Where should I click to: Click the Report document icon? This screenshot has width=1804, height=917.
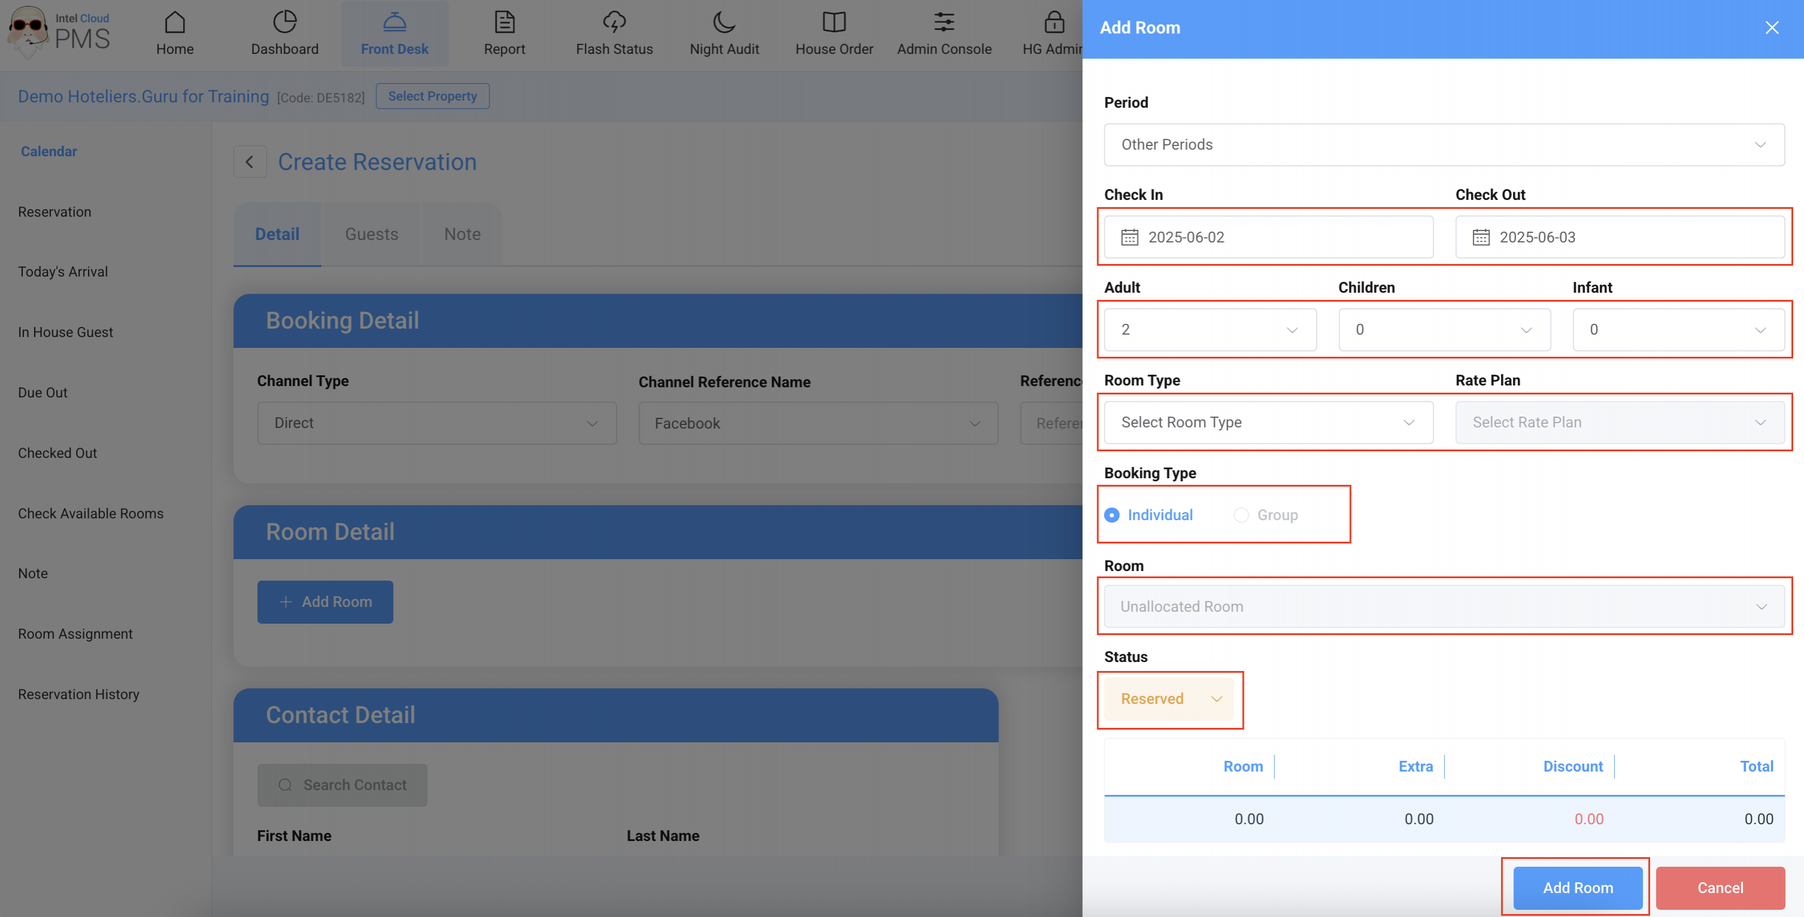coord(504,22)
